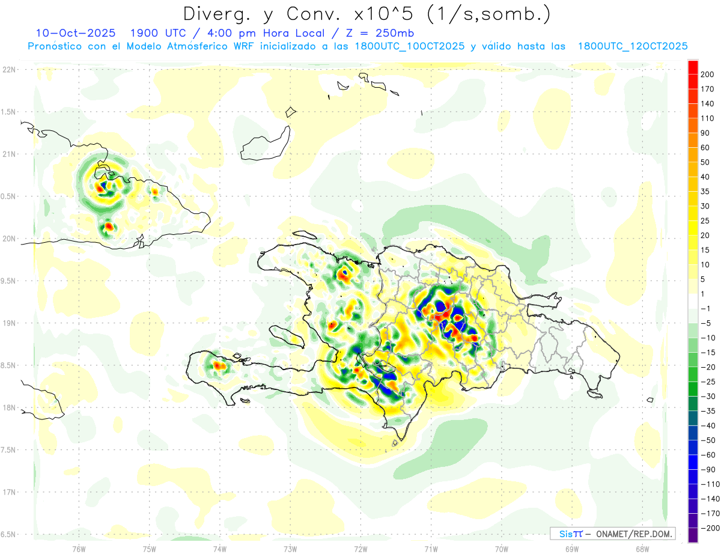Screen dimensions: 721x557
Task: Click the '22N' latitude label
Action: [8, 70]
